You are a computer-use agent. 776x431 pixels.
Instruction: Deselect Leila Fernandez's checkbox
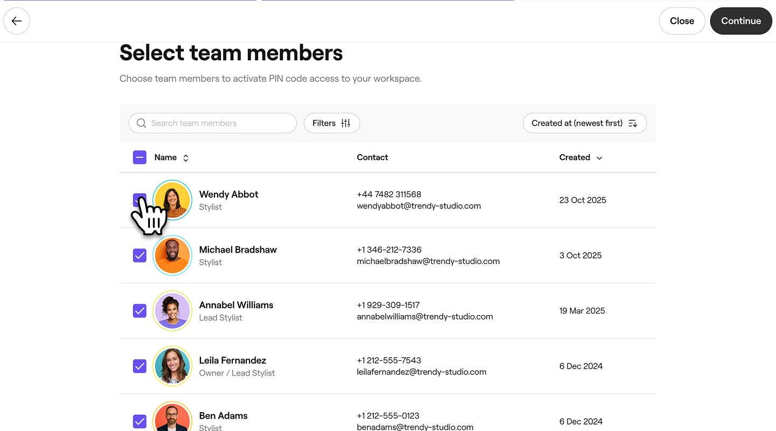point(140,366)
